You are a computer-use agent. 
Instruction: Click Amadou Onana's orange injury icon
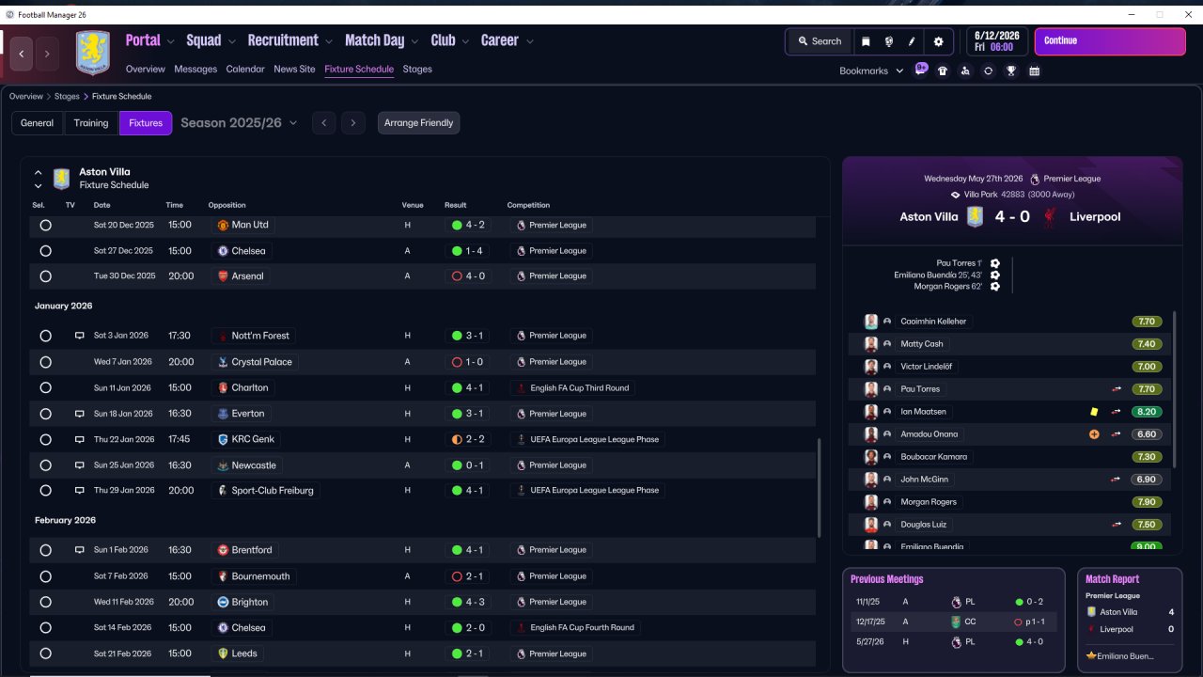click(1094, 434)
